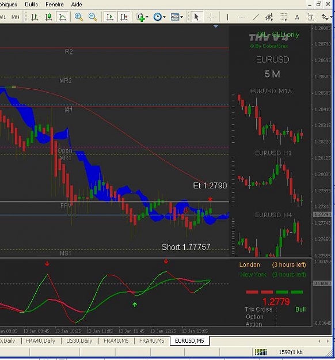Select the text label tool
This screenshot has height=360, width=335.
[311, 17]
